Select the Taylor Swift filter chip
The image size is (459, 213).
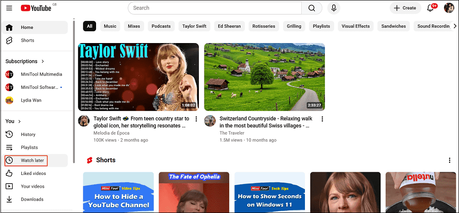click(x=194, y=26)
